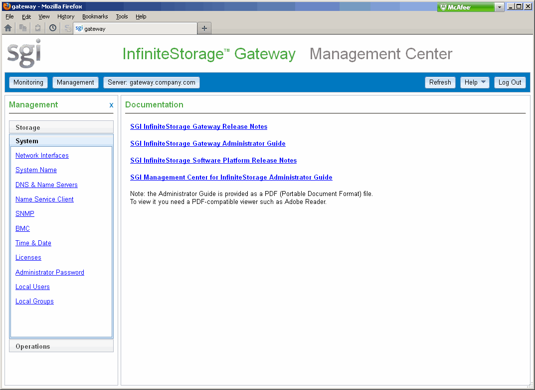This screenshot has width=535, height=390.
Task: Expand the Operations section
Action: (61, 346)
